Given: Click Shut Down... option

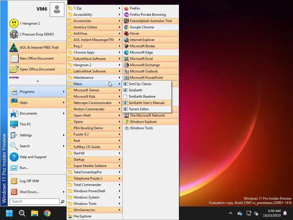Looking at the screenshot, I should point(37,192).
